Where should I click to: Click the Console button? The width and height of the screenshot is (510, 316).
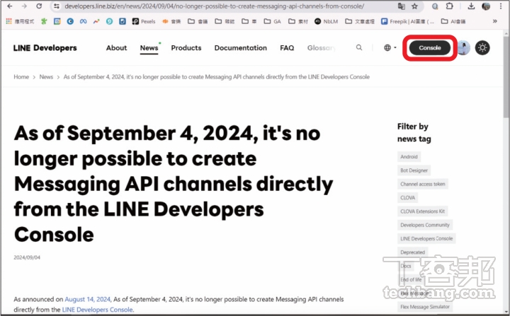coord(429,48)
